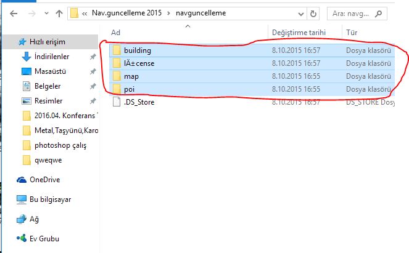Go up one folder level
Viewport: 409px width, 253px height.
pyautogui.click(x=59, y=14)
